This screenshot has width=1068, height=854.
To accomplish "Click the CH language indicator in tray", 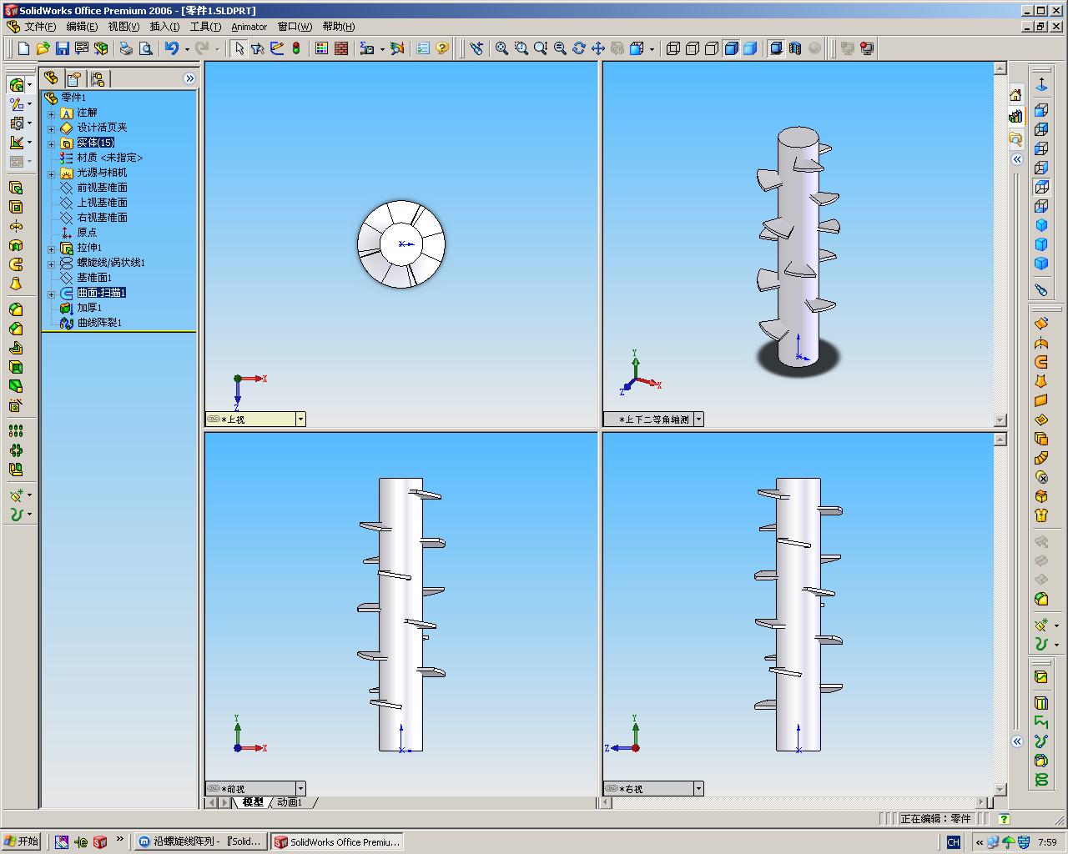I will (x=953, y=842).
